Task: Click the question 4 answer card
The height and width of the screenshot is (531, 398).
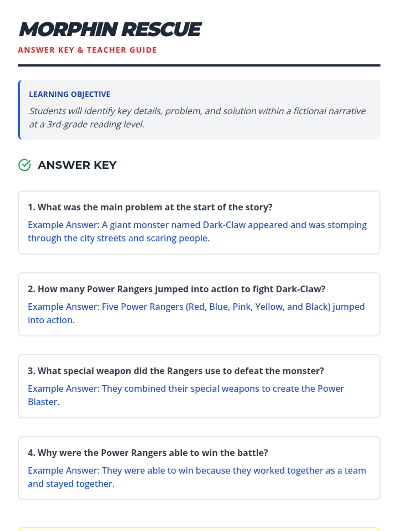Action: [199, 468]
